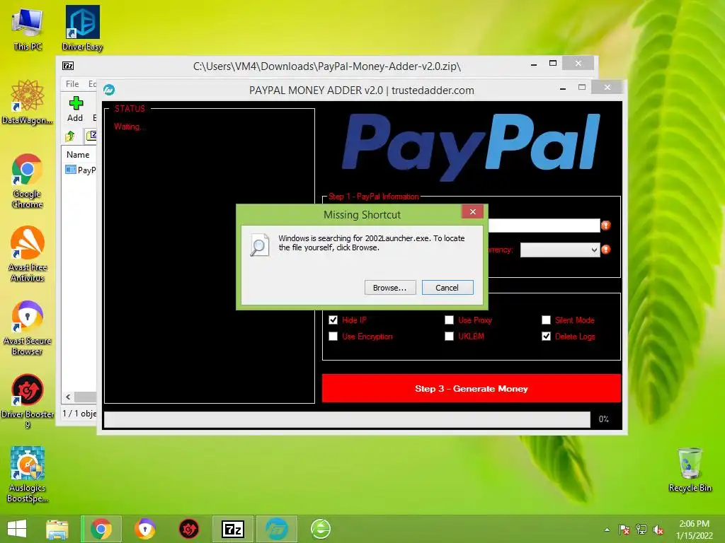Click muted volume tray icon

click(658, 530)
